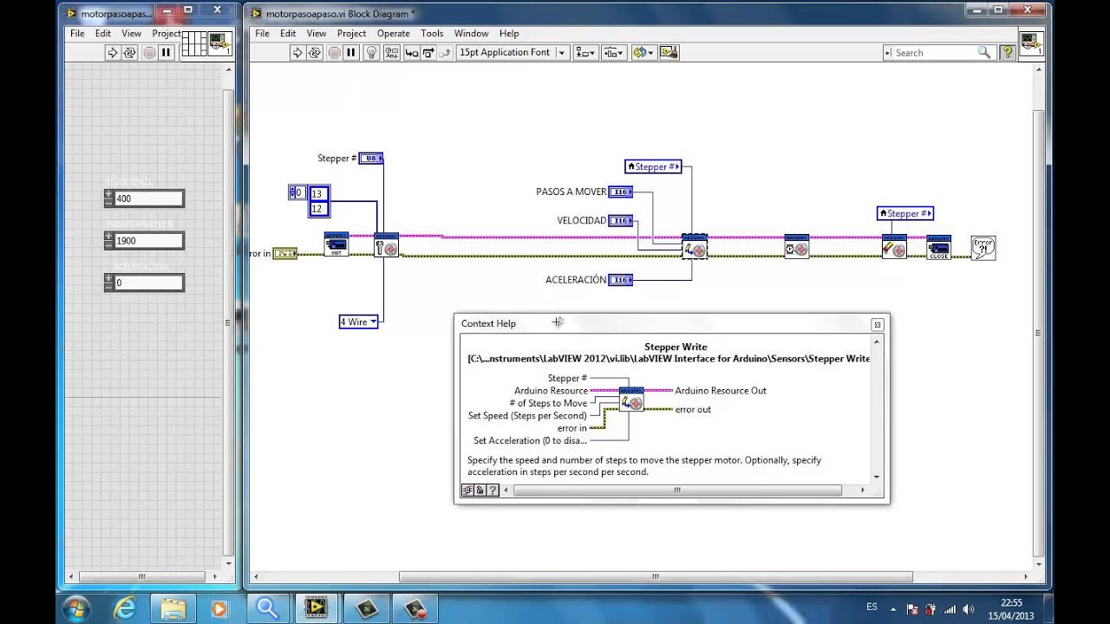Select the Simple Error Handler node

(x=983, y=248)
